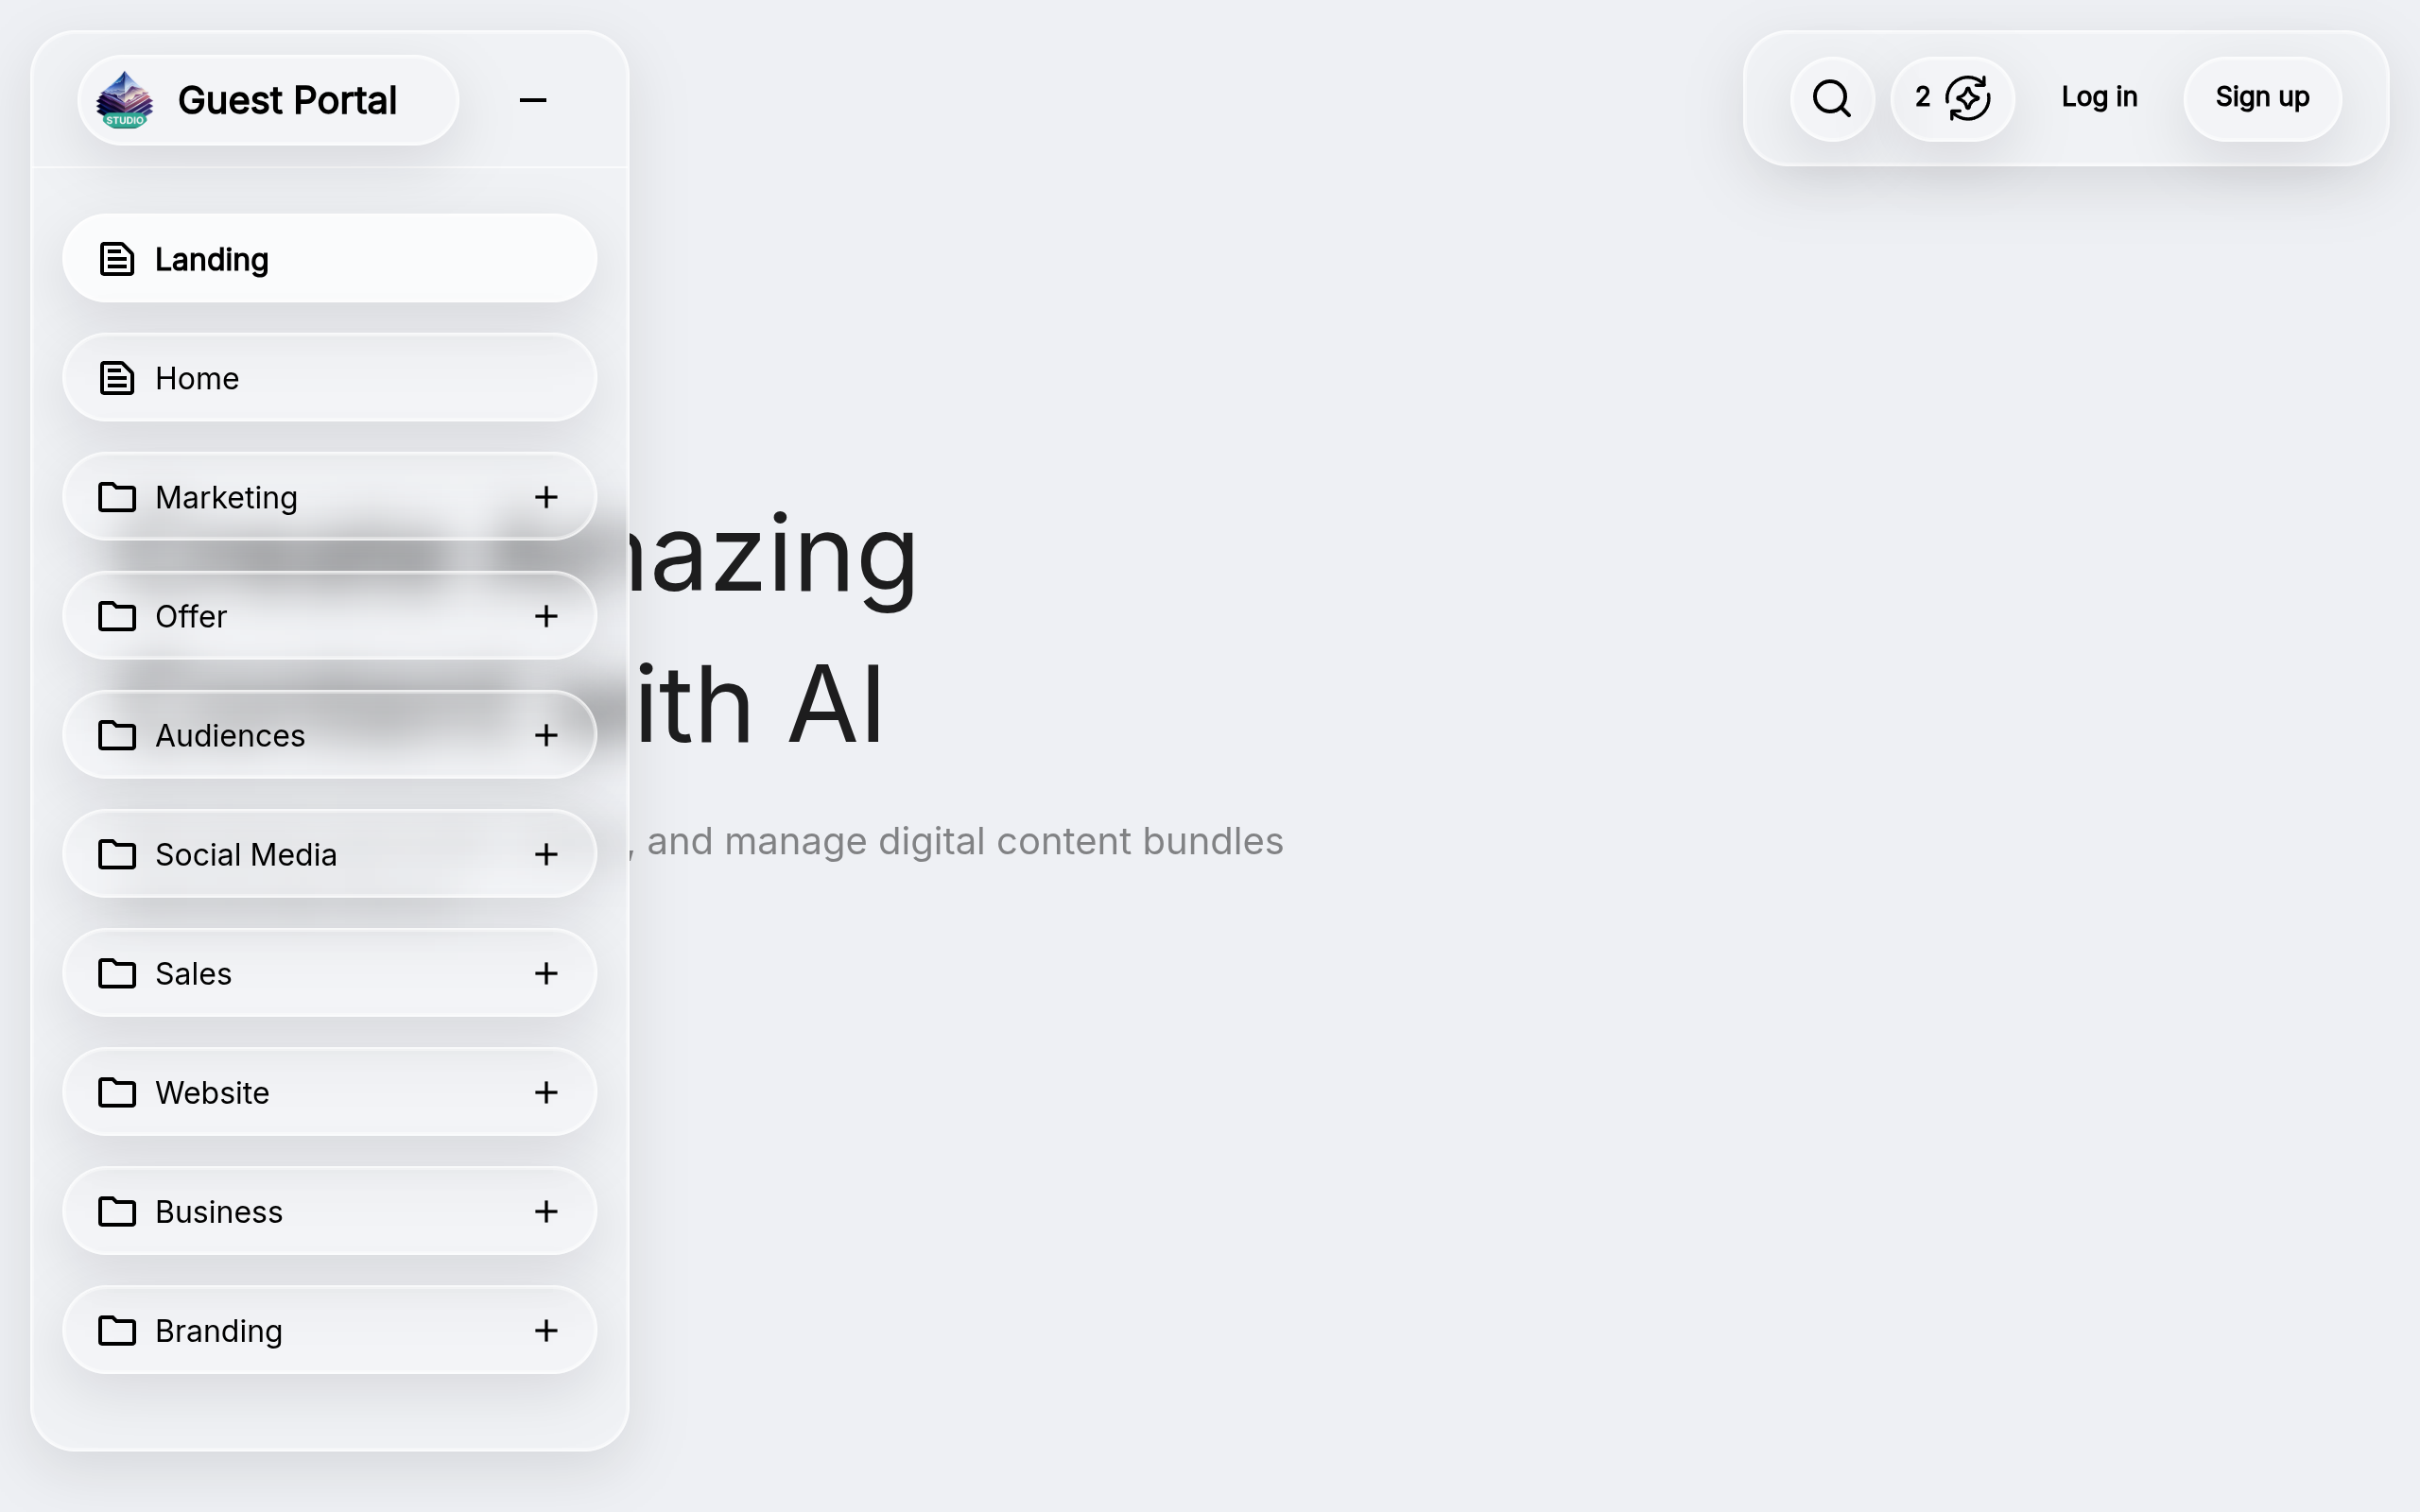
Task: Open the Home menu item
Action: click(x=330, y=378)
